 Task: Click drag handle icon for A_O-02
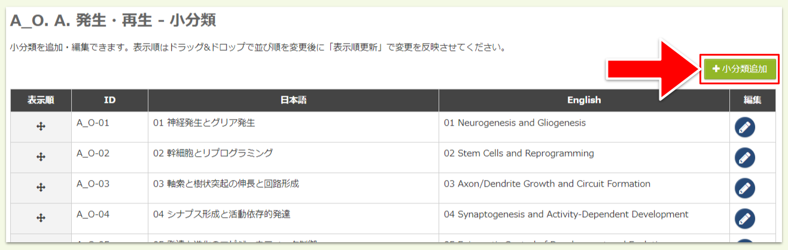tap(41, 157)
